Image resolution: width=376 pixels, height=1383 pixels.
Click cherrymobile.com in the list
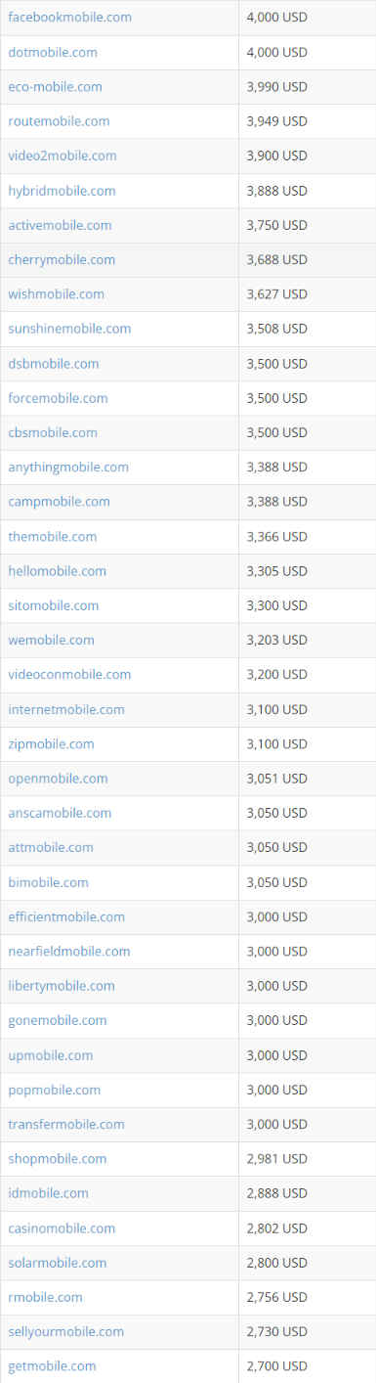[62, 259]
